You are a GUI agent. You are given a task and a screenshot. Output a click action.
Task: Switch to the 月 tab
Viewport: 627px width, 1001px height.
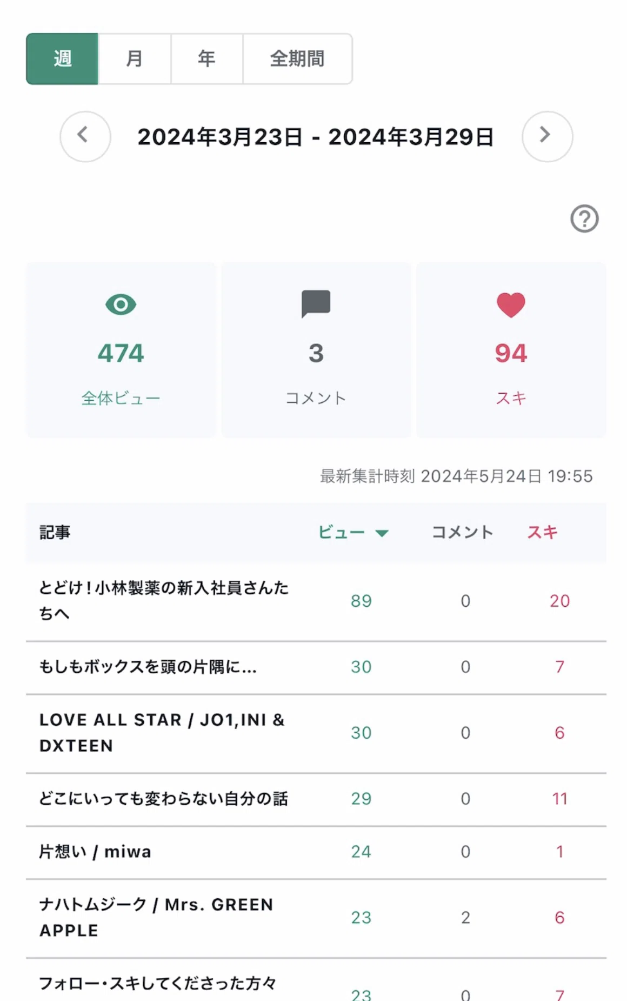tap(135, 59)
